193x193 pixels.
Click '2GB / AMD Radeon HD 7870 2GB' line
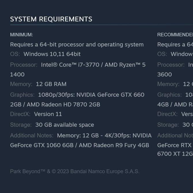(x=55, y=105)
